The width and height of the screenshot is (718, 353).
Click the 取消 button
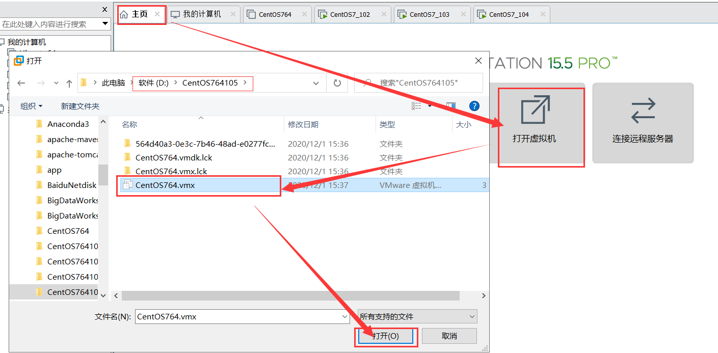click(x=449, y=336)
